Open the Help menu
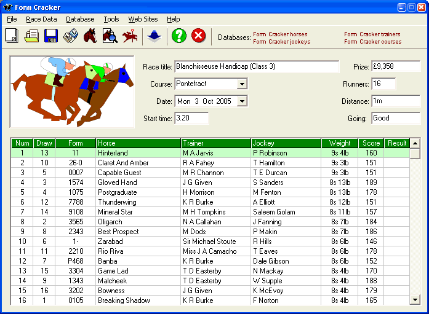The image size is (429, 314). 173,19
